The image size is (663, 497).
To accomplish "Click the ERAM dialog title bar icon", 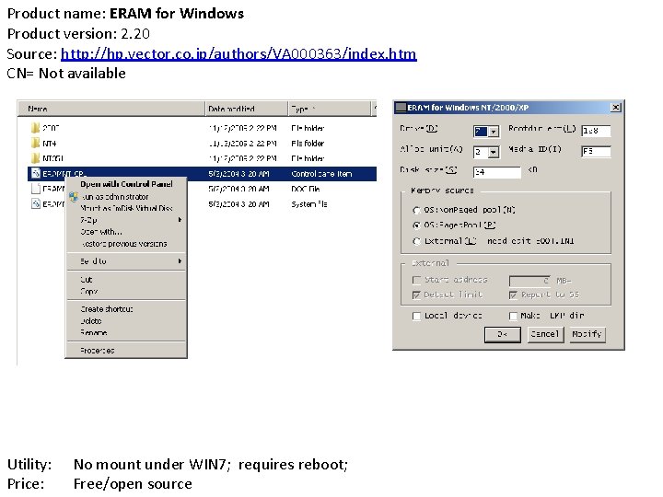I will 401,108.
